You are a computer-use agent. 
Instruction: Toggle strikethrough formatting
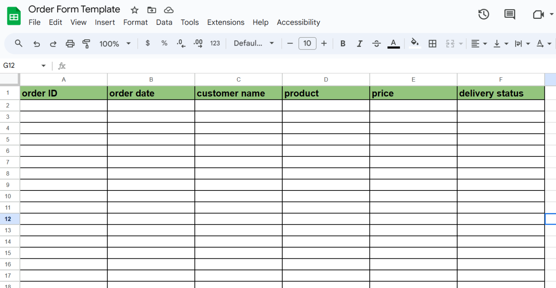pyautogui.click(x=376, y=44)
